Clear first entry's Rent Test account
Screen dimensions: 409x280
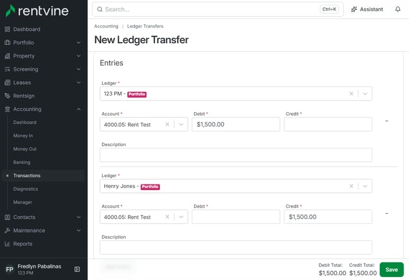[x=167, y=124]
